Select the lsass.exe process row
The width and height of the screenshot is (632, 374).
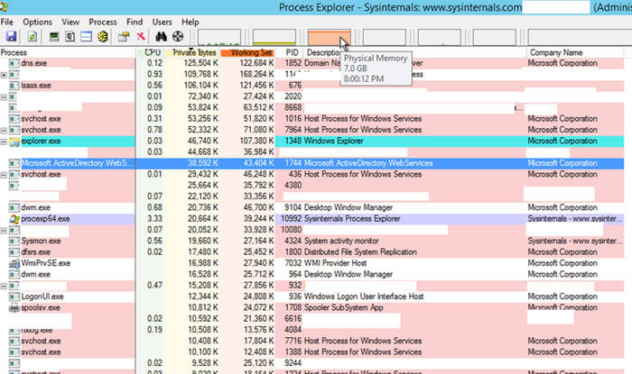(x=312, y=86)
